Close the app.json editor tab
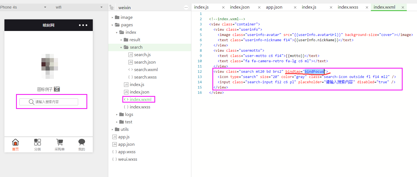 (295, 7)
